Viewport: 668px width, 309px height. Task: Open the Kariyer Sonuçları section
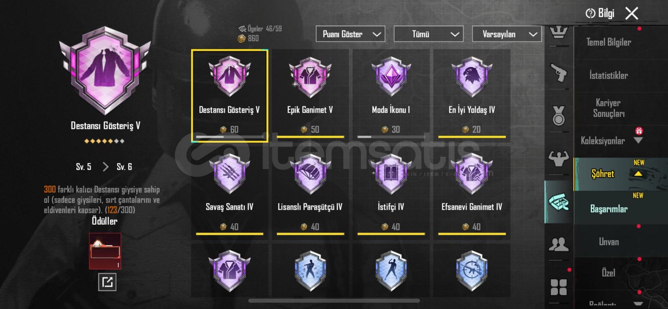[608, 108]
